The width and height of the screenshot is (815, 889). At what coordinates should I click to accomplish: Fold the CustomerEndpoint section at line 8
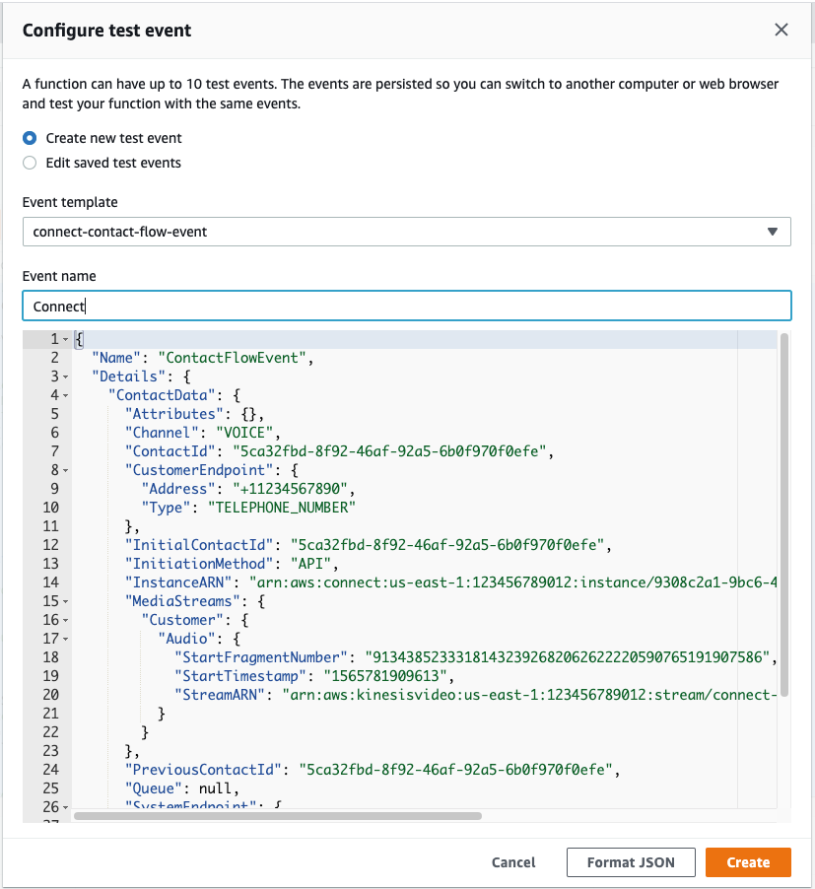pos(65,470)
